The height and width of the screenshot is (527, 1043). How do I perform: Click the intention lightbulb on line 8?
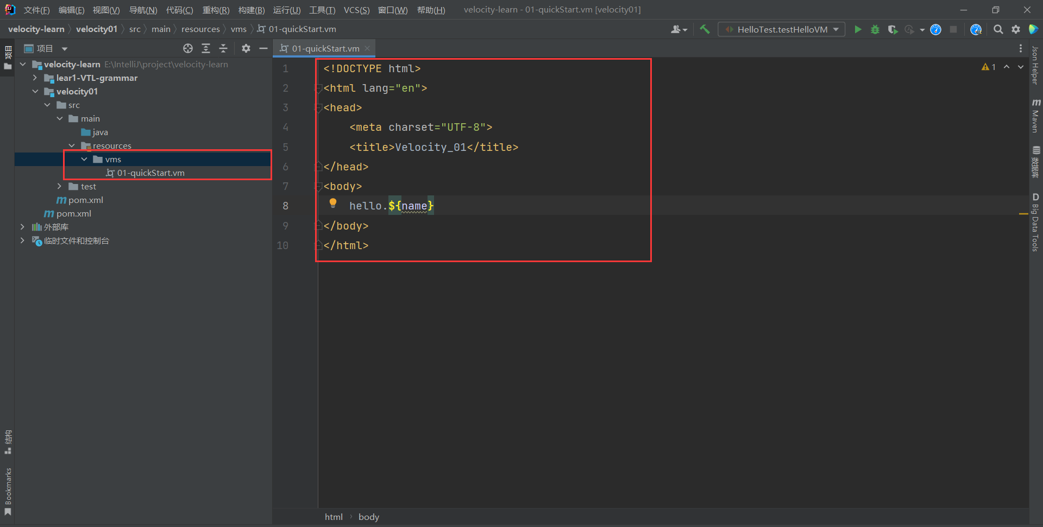(333, 204)
